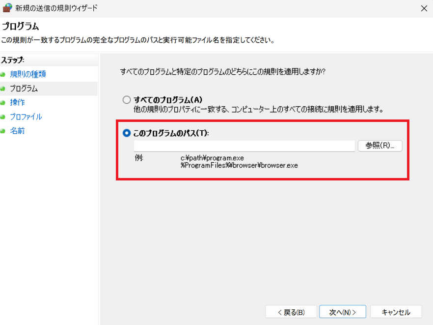Click the green bullet beside 操作
The width and height of the screenshot is (433, 325).
3,103
